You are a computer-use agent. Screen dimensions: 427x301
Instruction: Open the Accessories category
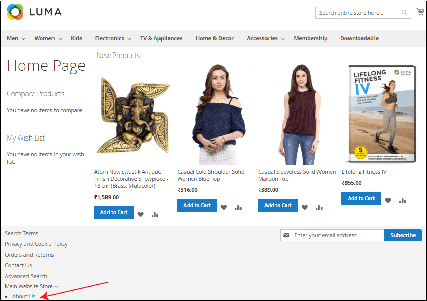click(262, 38)
